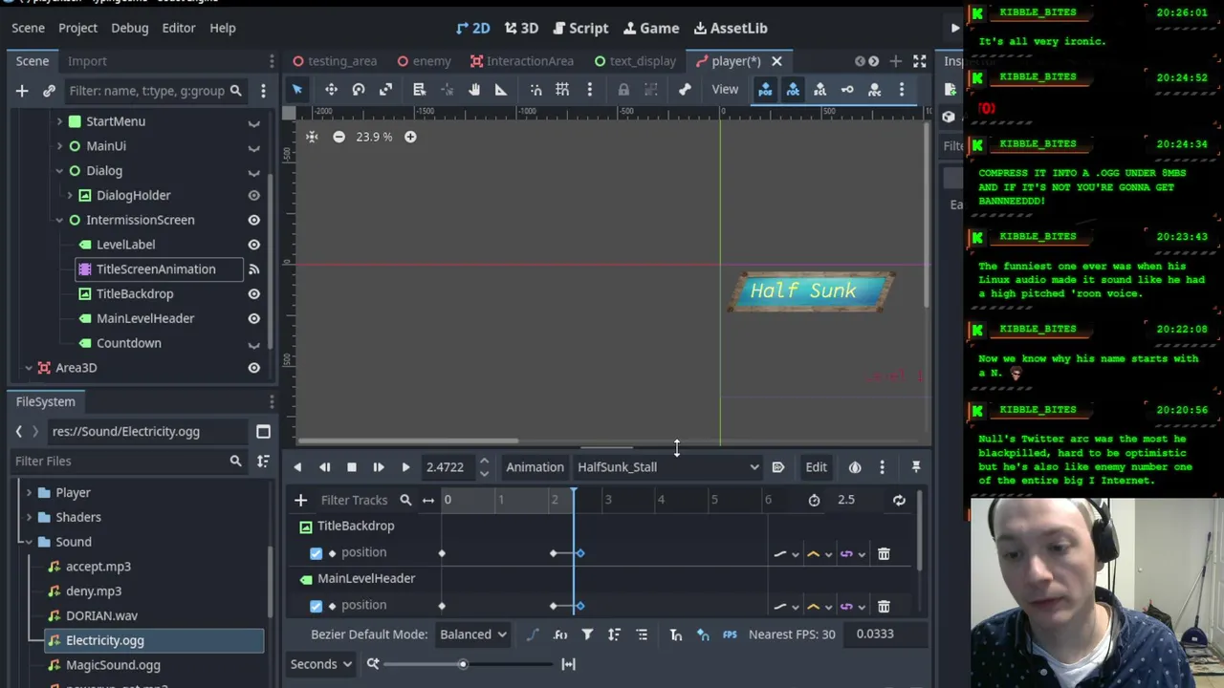Open the HalfSunk_Stall animation dropdown
The height and width of the screenshot is (688, 1224).
click(x=667, y=467)
